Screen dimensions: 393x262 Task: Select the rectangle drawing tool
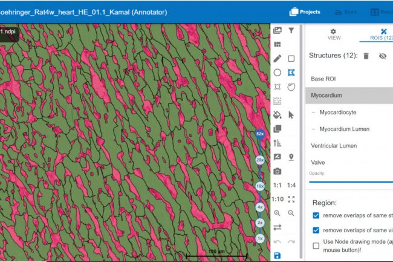click(291, 59)
